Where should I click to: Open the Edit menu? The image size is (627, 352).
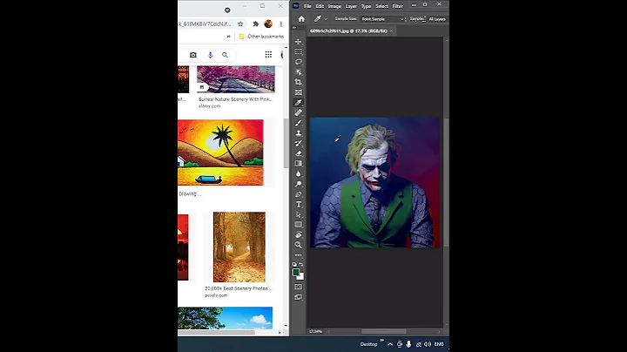[320, 6]
